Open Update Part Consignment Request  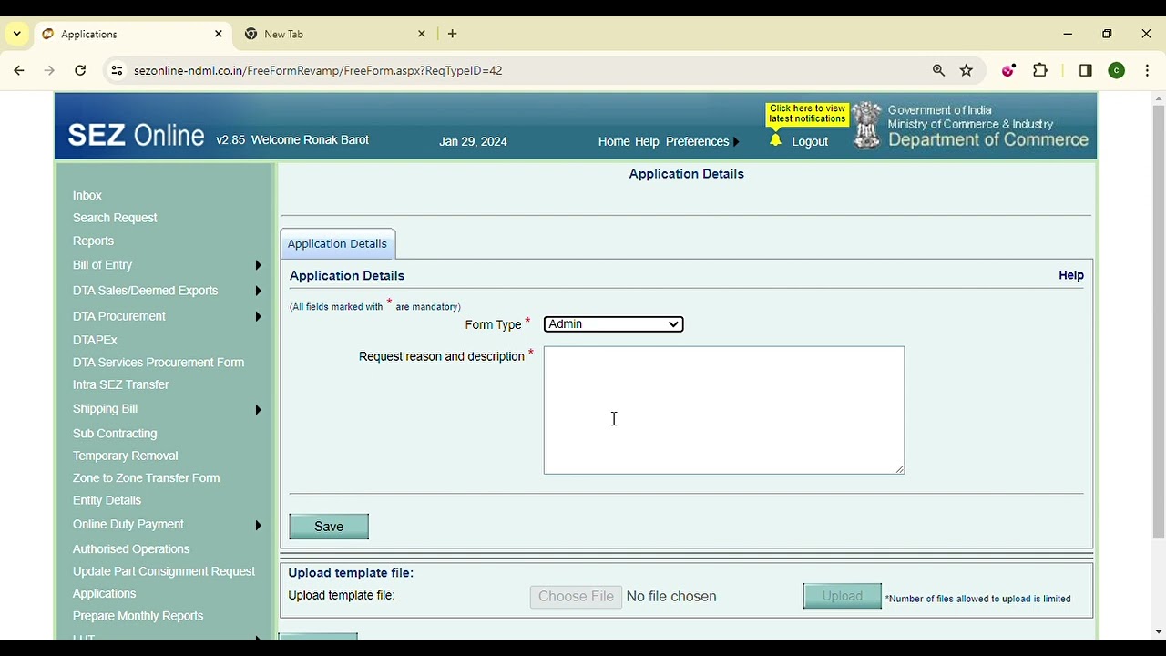coord(164,571)
